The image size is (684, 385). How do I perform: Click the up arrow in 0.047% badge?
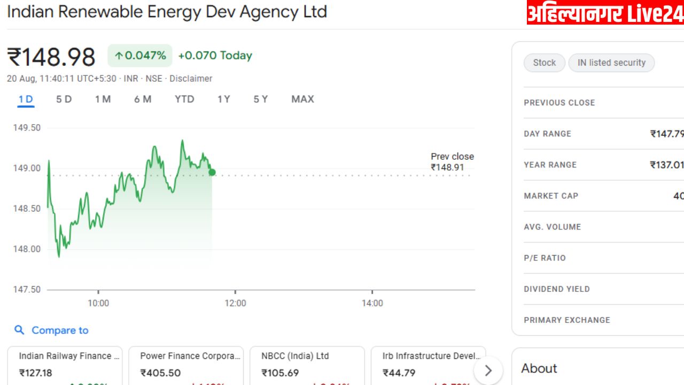point(119,56)
